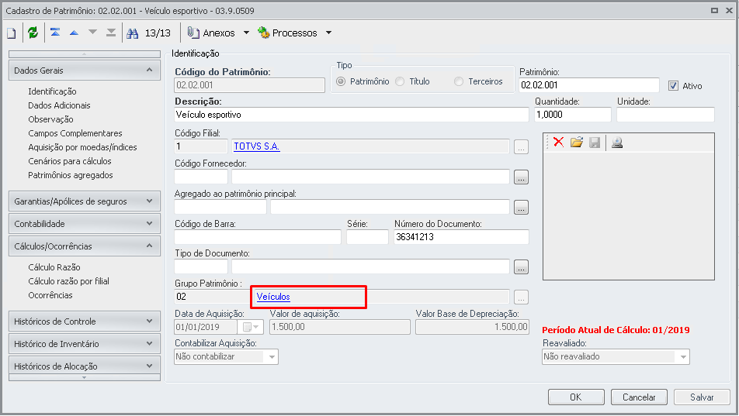Image resolution: width=739 pixels, height=416 pixels.
Task: Click the binoculars search icon
Action: click(x=133, y=33)
